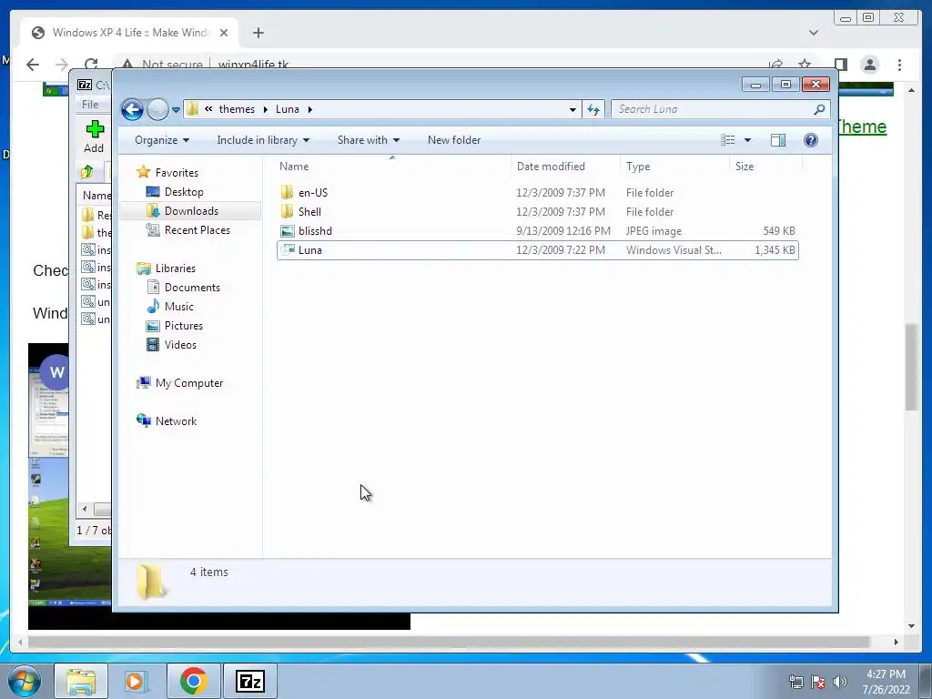The width and height of the screenshot is (932, 699).
Task: Open the Windows Start menu
Action: (x=24, y=681)
